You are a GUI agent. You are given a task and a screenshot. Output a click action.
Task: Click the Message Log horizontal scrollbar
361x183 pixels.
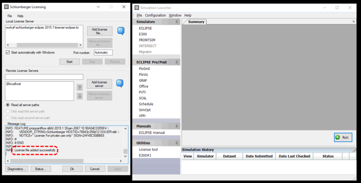[x=64, y=161]
